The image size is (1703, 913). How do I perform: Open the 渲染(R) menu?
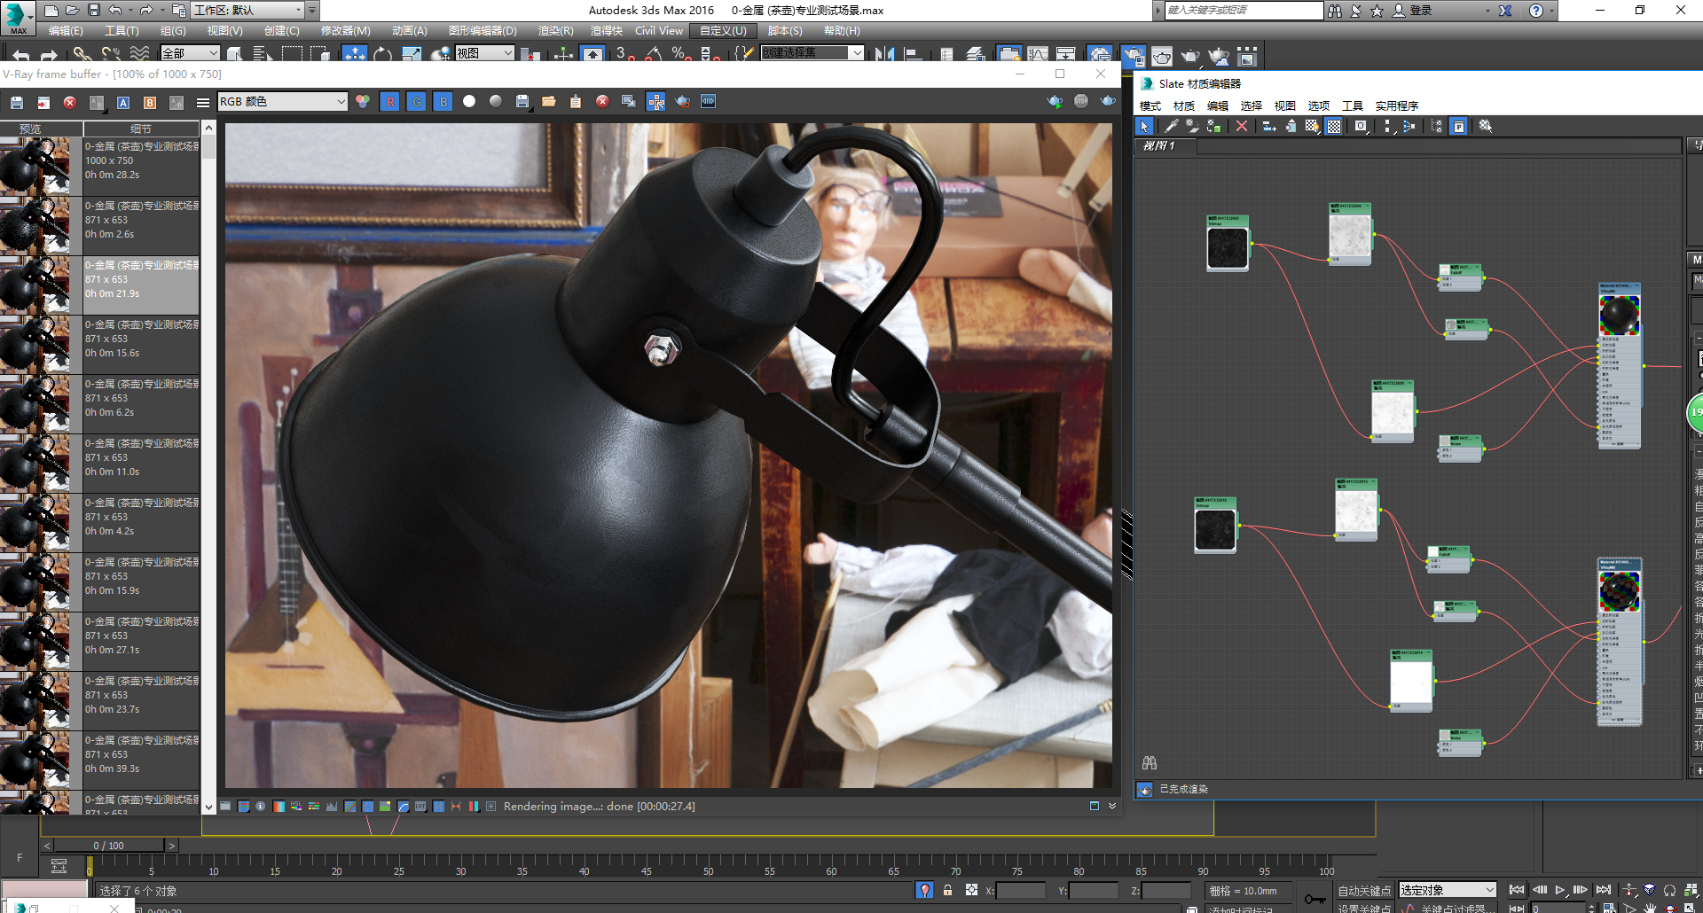(x=555, y=31)
